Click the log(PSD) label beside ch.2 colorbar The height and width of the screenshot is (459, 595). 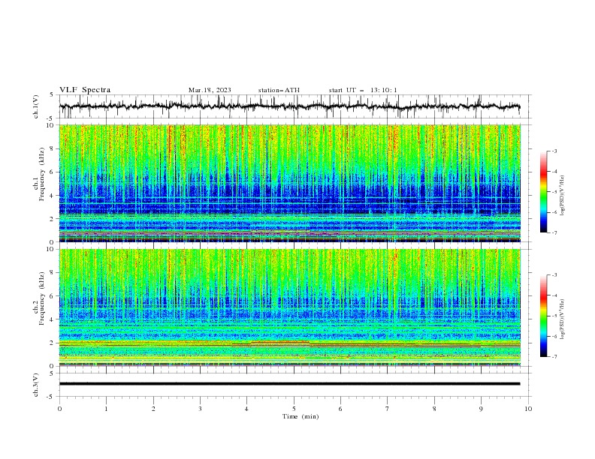562,319
